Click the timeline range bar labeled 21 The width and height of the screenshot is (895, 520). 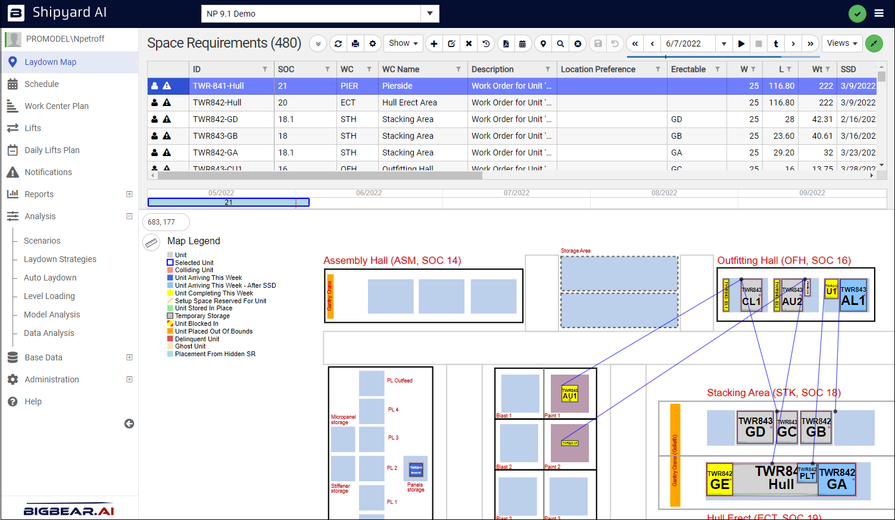tap(229, 203)
